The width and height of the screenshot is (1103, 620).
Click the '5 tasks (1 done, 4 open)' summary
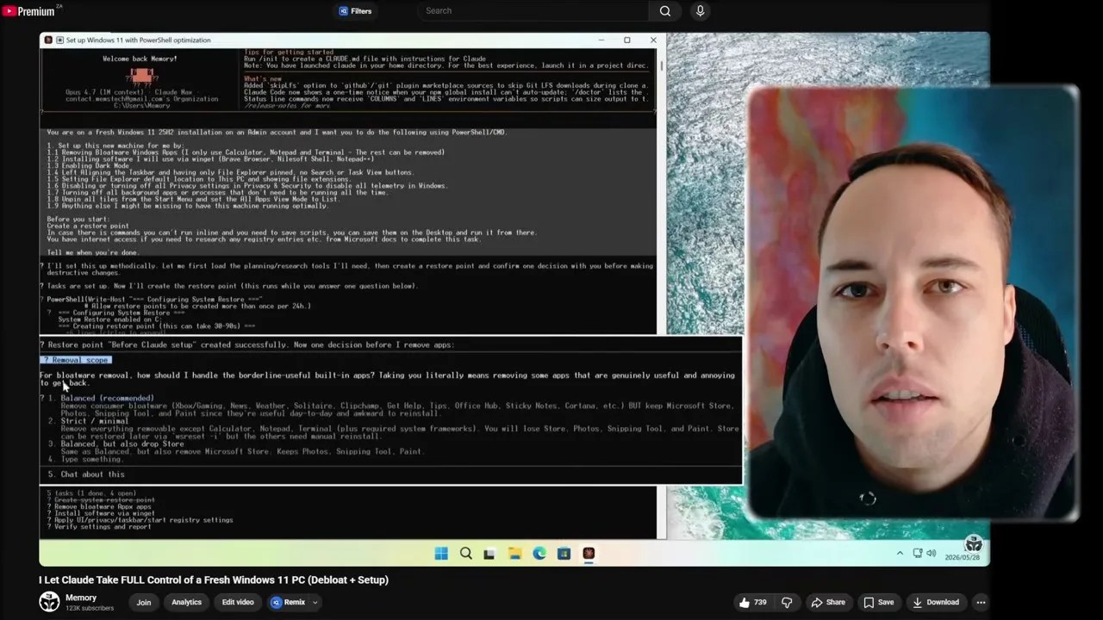[91, 493]
